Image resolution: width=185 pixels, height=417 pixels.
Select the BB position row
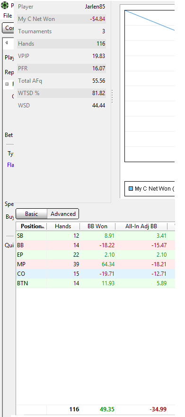coord(95,245)
